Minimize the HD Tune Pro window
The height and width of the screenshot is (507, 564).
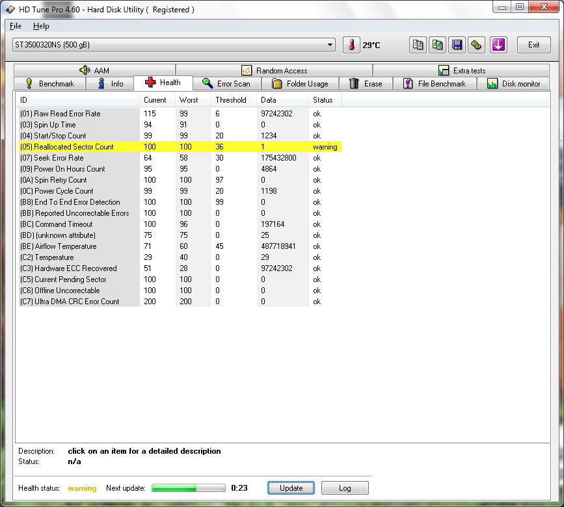[x=502, y=7]
